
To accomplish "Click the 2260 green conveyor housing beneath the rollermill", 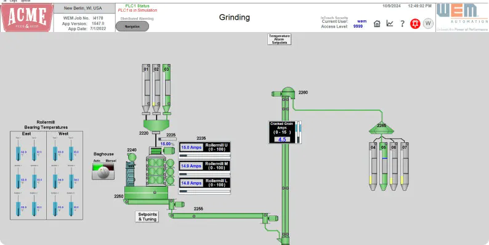I will click(x=146, y=193).
